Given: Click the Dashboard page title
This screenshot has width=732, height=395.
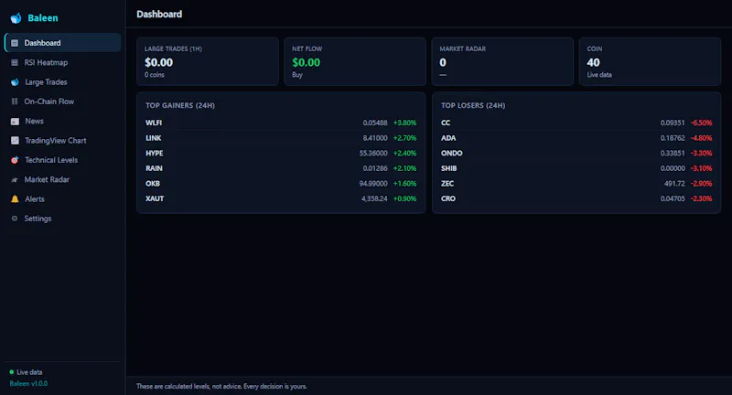Looking at the screenshot, I should tap(159, 14).
